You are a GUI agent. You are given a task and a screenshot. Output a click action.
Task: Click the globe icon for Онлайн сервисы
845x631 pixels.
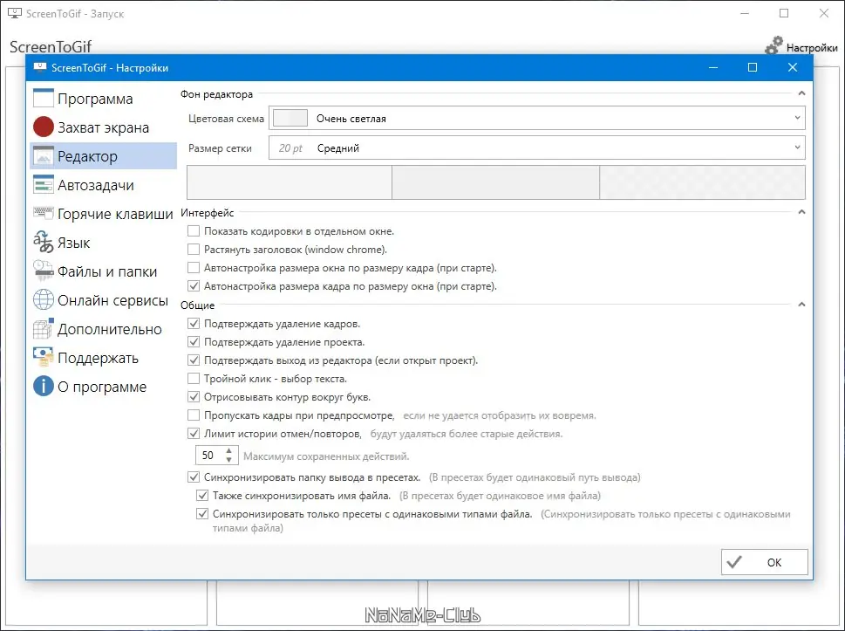(43, 300)
